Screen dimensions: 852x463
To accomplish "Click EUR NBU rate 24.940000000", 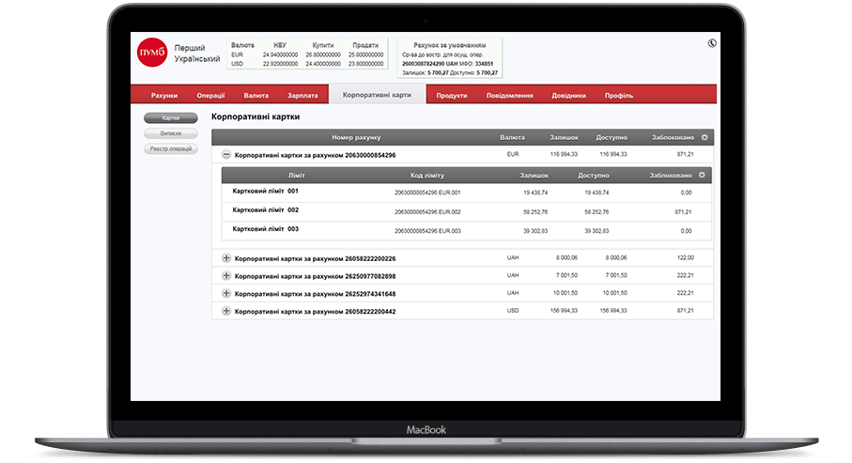I will pos(280,54).
